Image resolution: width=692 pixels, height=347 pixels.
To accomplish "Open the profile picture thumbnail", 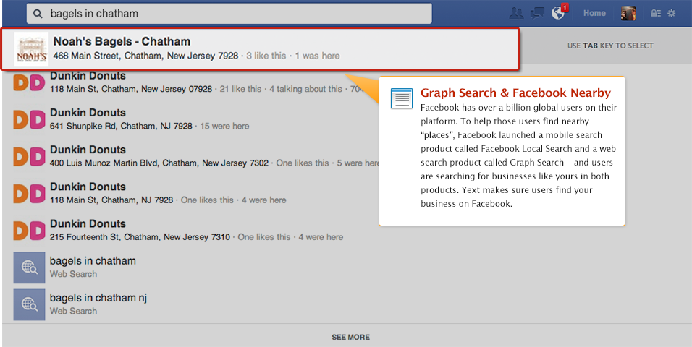I will tap(628, 13).
